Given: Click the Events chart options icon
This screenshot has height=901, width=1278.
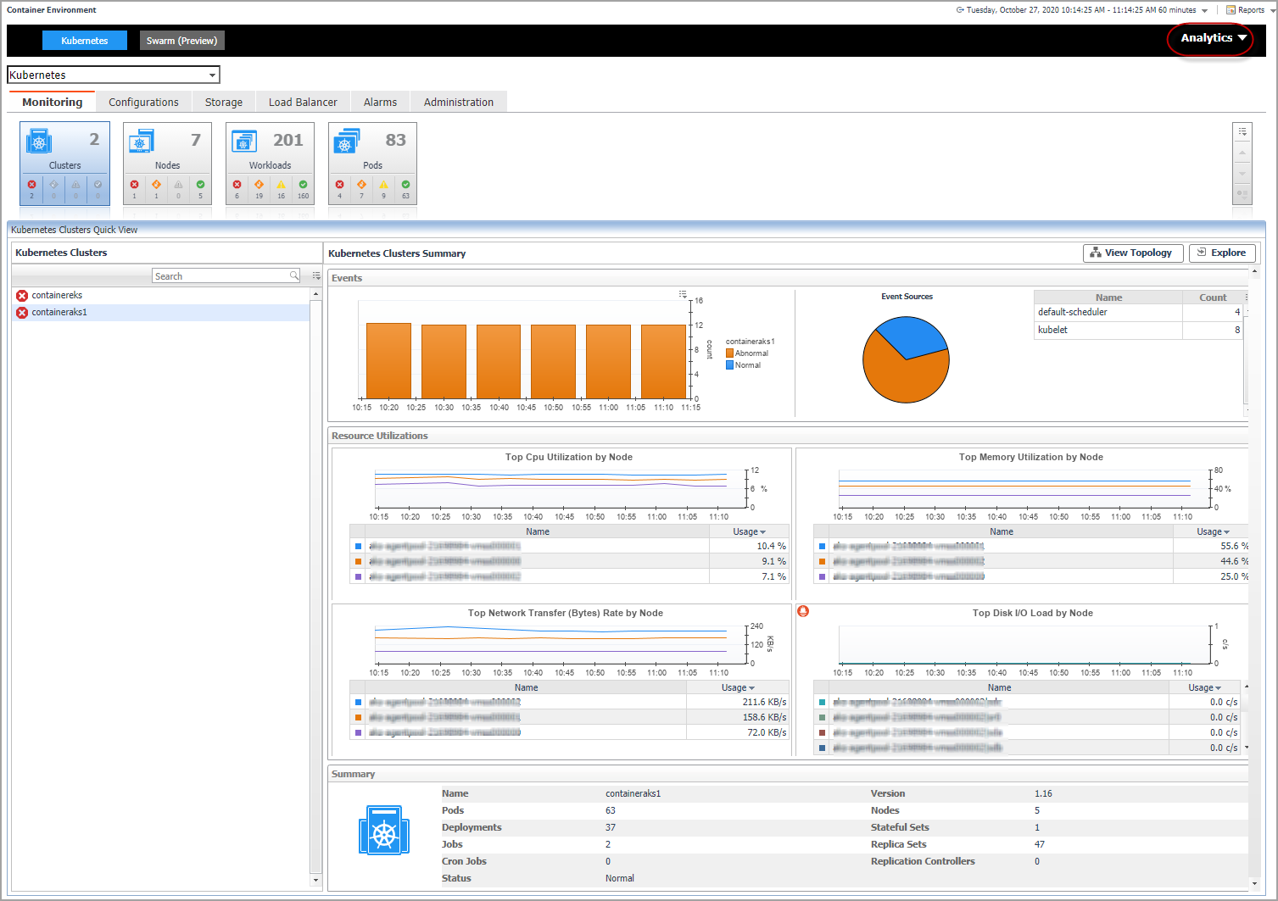Looking at the screenshot, I should (683, 294).
